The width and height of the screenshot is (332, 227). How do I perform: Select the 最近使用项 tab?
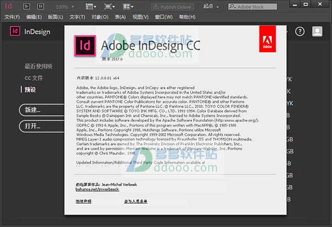pyautogui.click(x=38, y=66)
